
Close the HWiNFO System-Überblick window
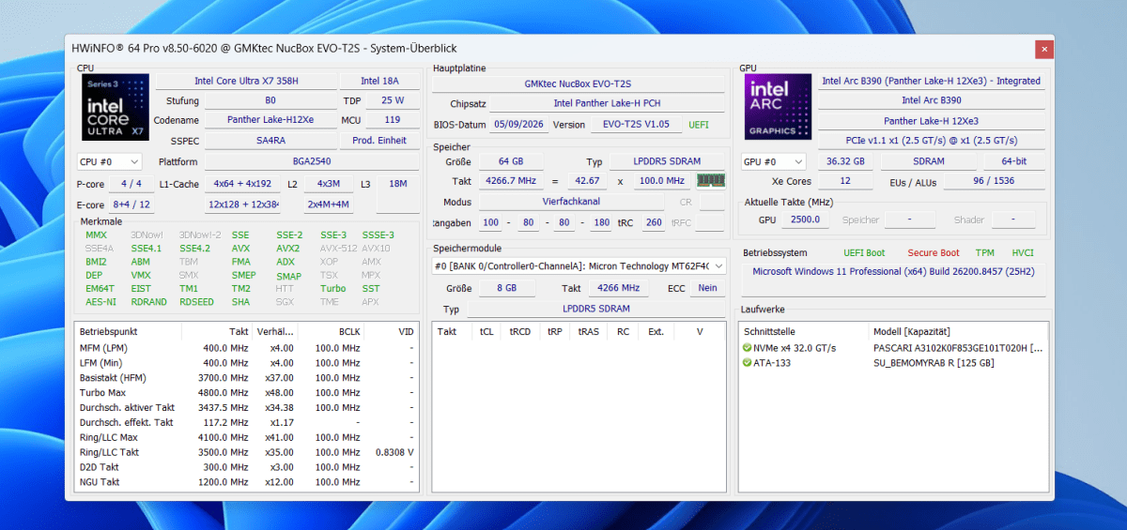point(1043,48)
